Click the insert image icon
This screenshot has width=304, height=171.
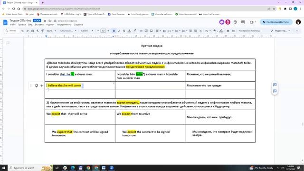(152, 31)
